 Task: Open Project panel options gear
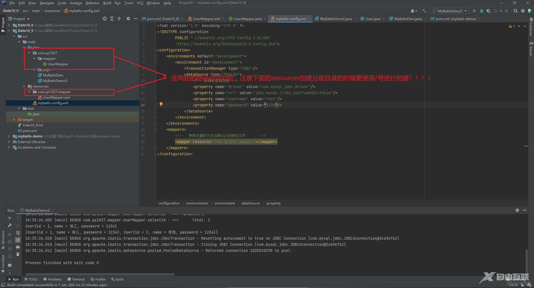click(128, 19)
